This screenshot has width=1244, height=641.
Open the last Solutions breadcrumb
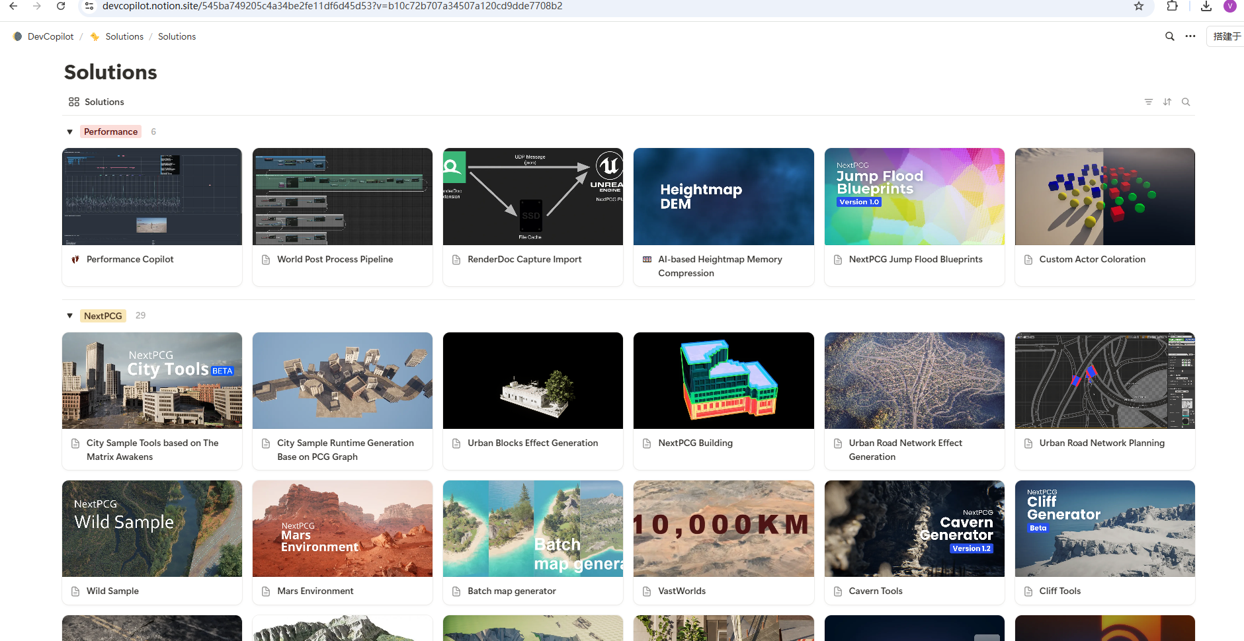[177, 36]
